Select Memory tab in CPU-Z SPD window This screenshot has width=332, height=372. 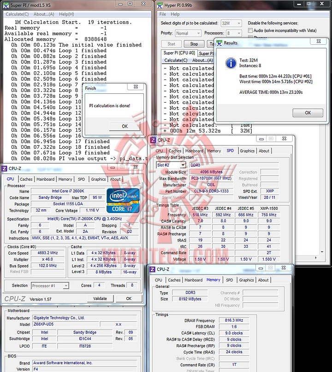[x=214, y=151]
